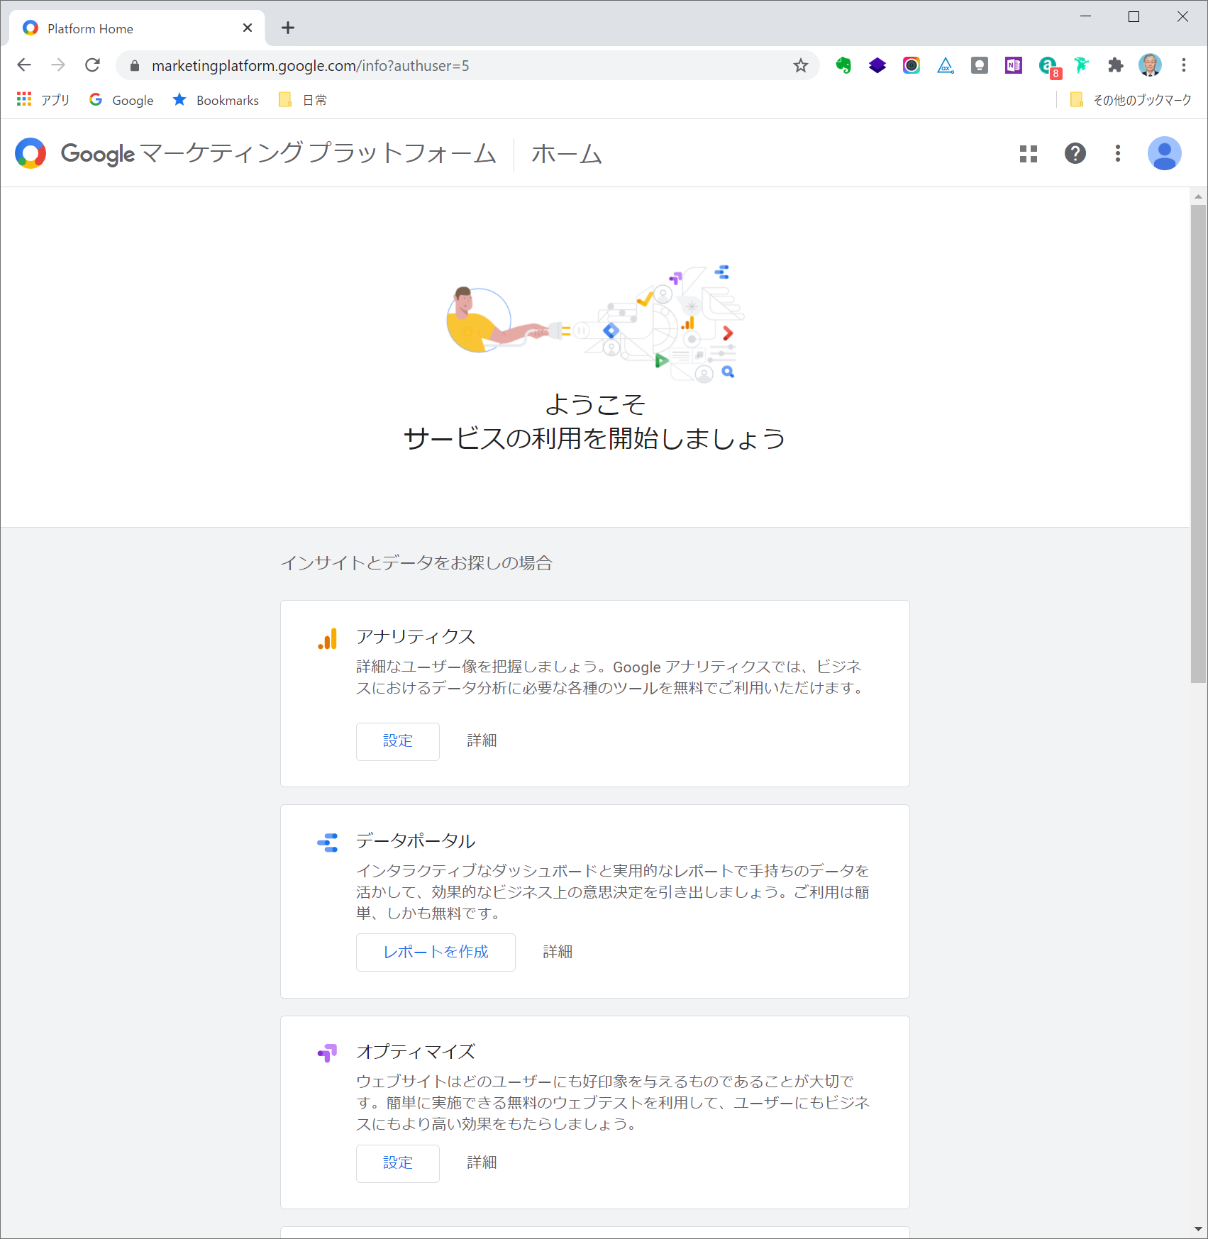
Task: Click the dark blue layered extension icon
Action: (x=877, y=66)
